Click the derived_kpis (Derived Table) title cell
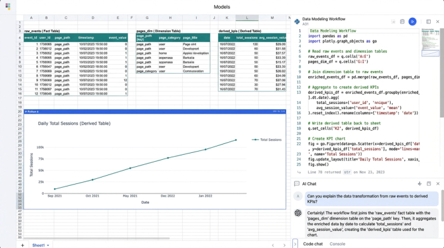The height and width of the screenshot is (248, 444). coord(240,31)
